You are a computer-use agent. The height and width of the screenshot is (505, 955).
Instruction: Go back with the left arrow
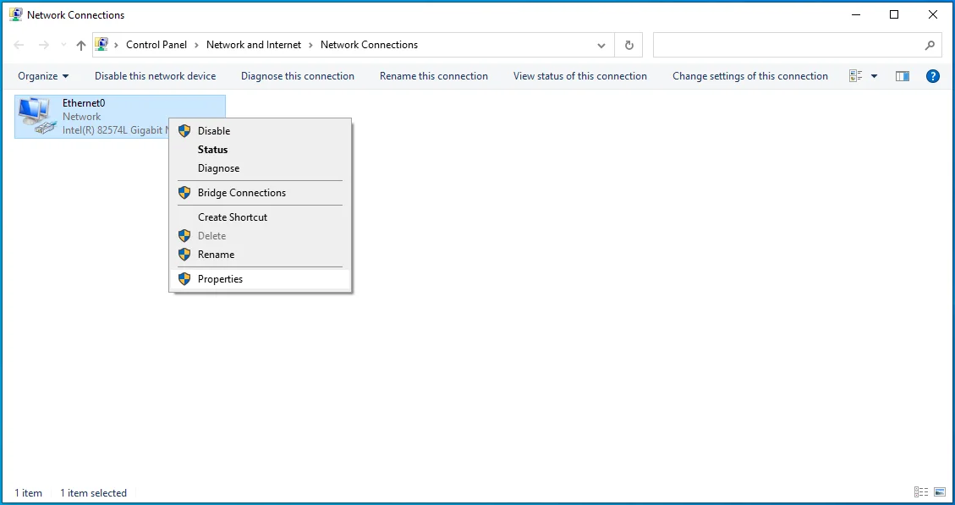19,45
